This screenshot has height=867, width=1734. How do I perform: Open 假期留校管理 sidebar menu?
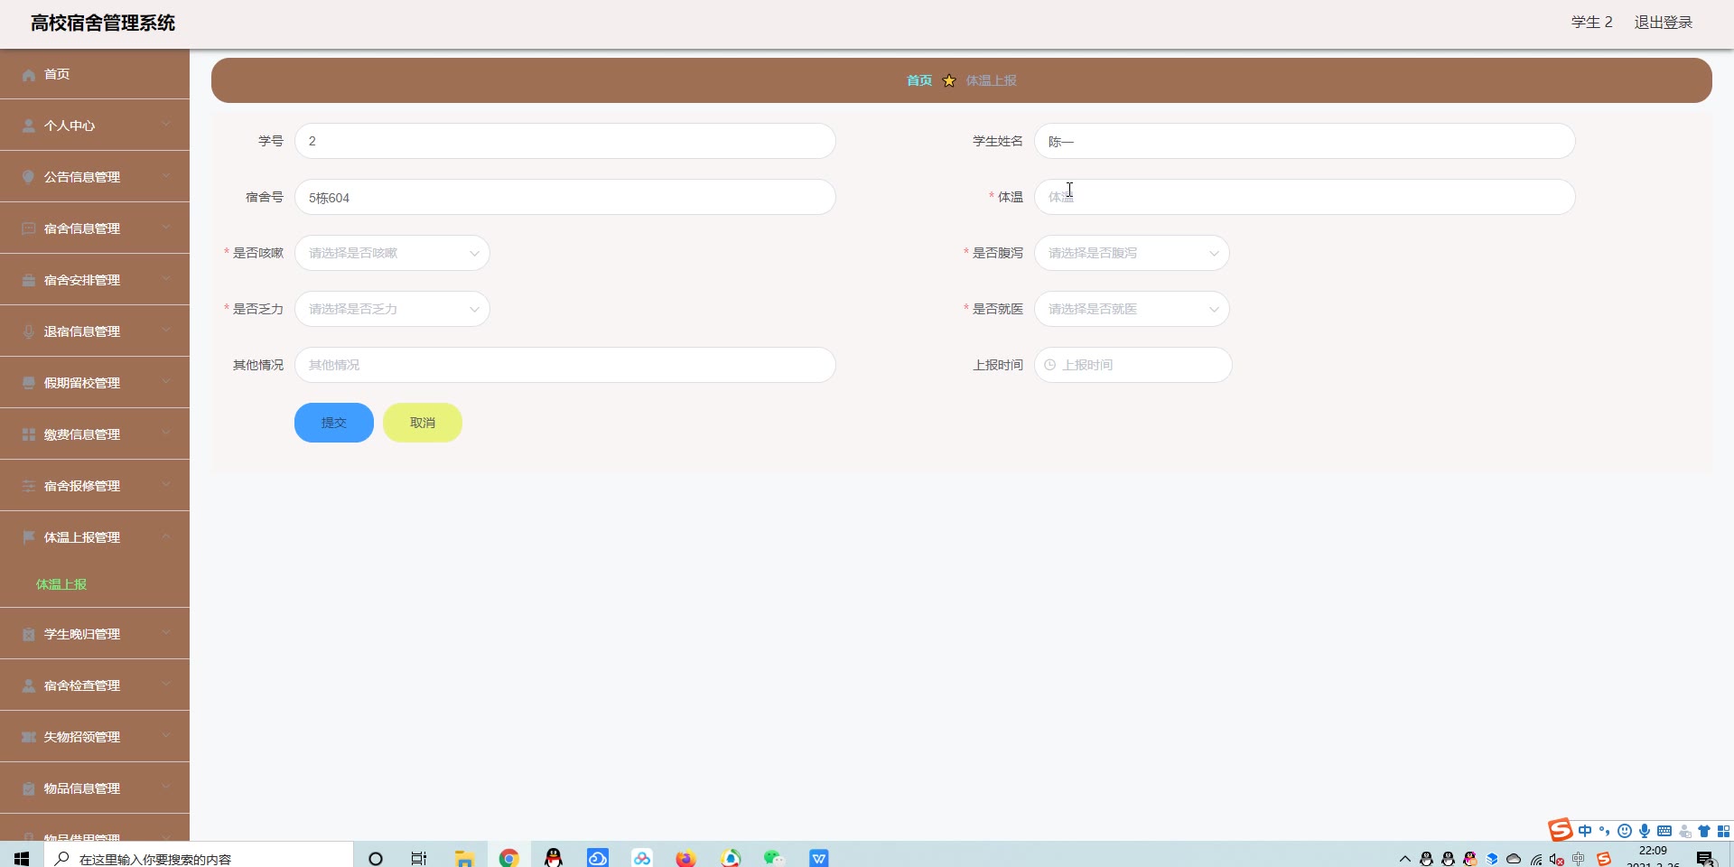95,383
